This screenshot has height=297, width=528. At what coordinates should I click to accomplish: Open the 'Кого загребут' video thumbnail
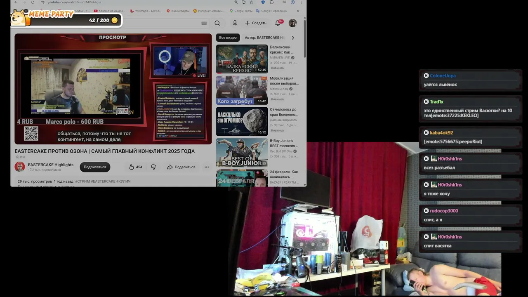242,90
